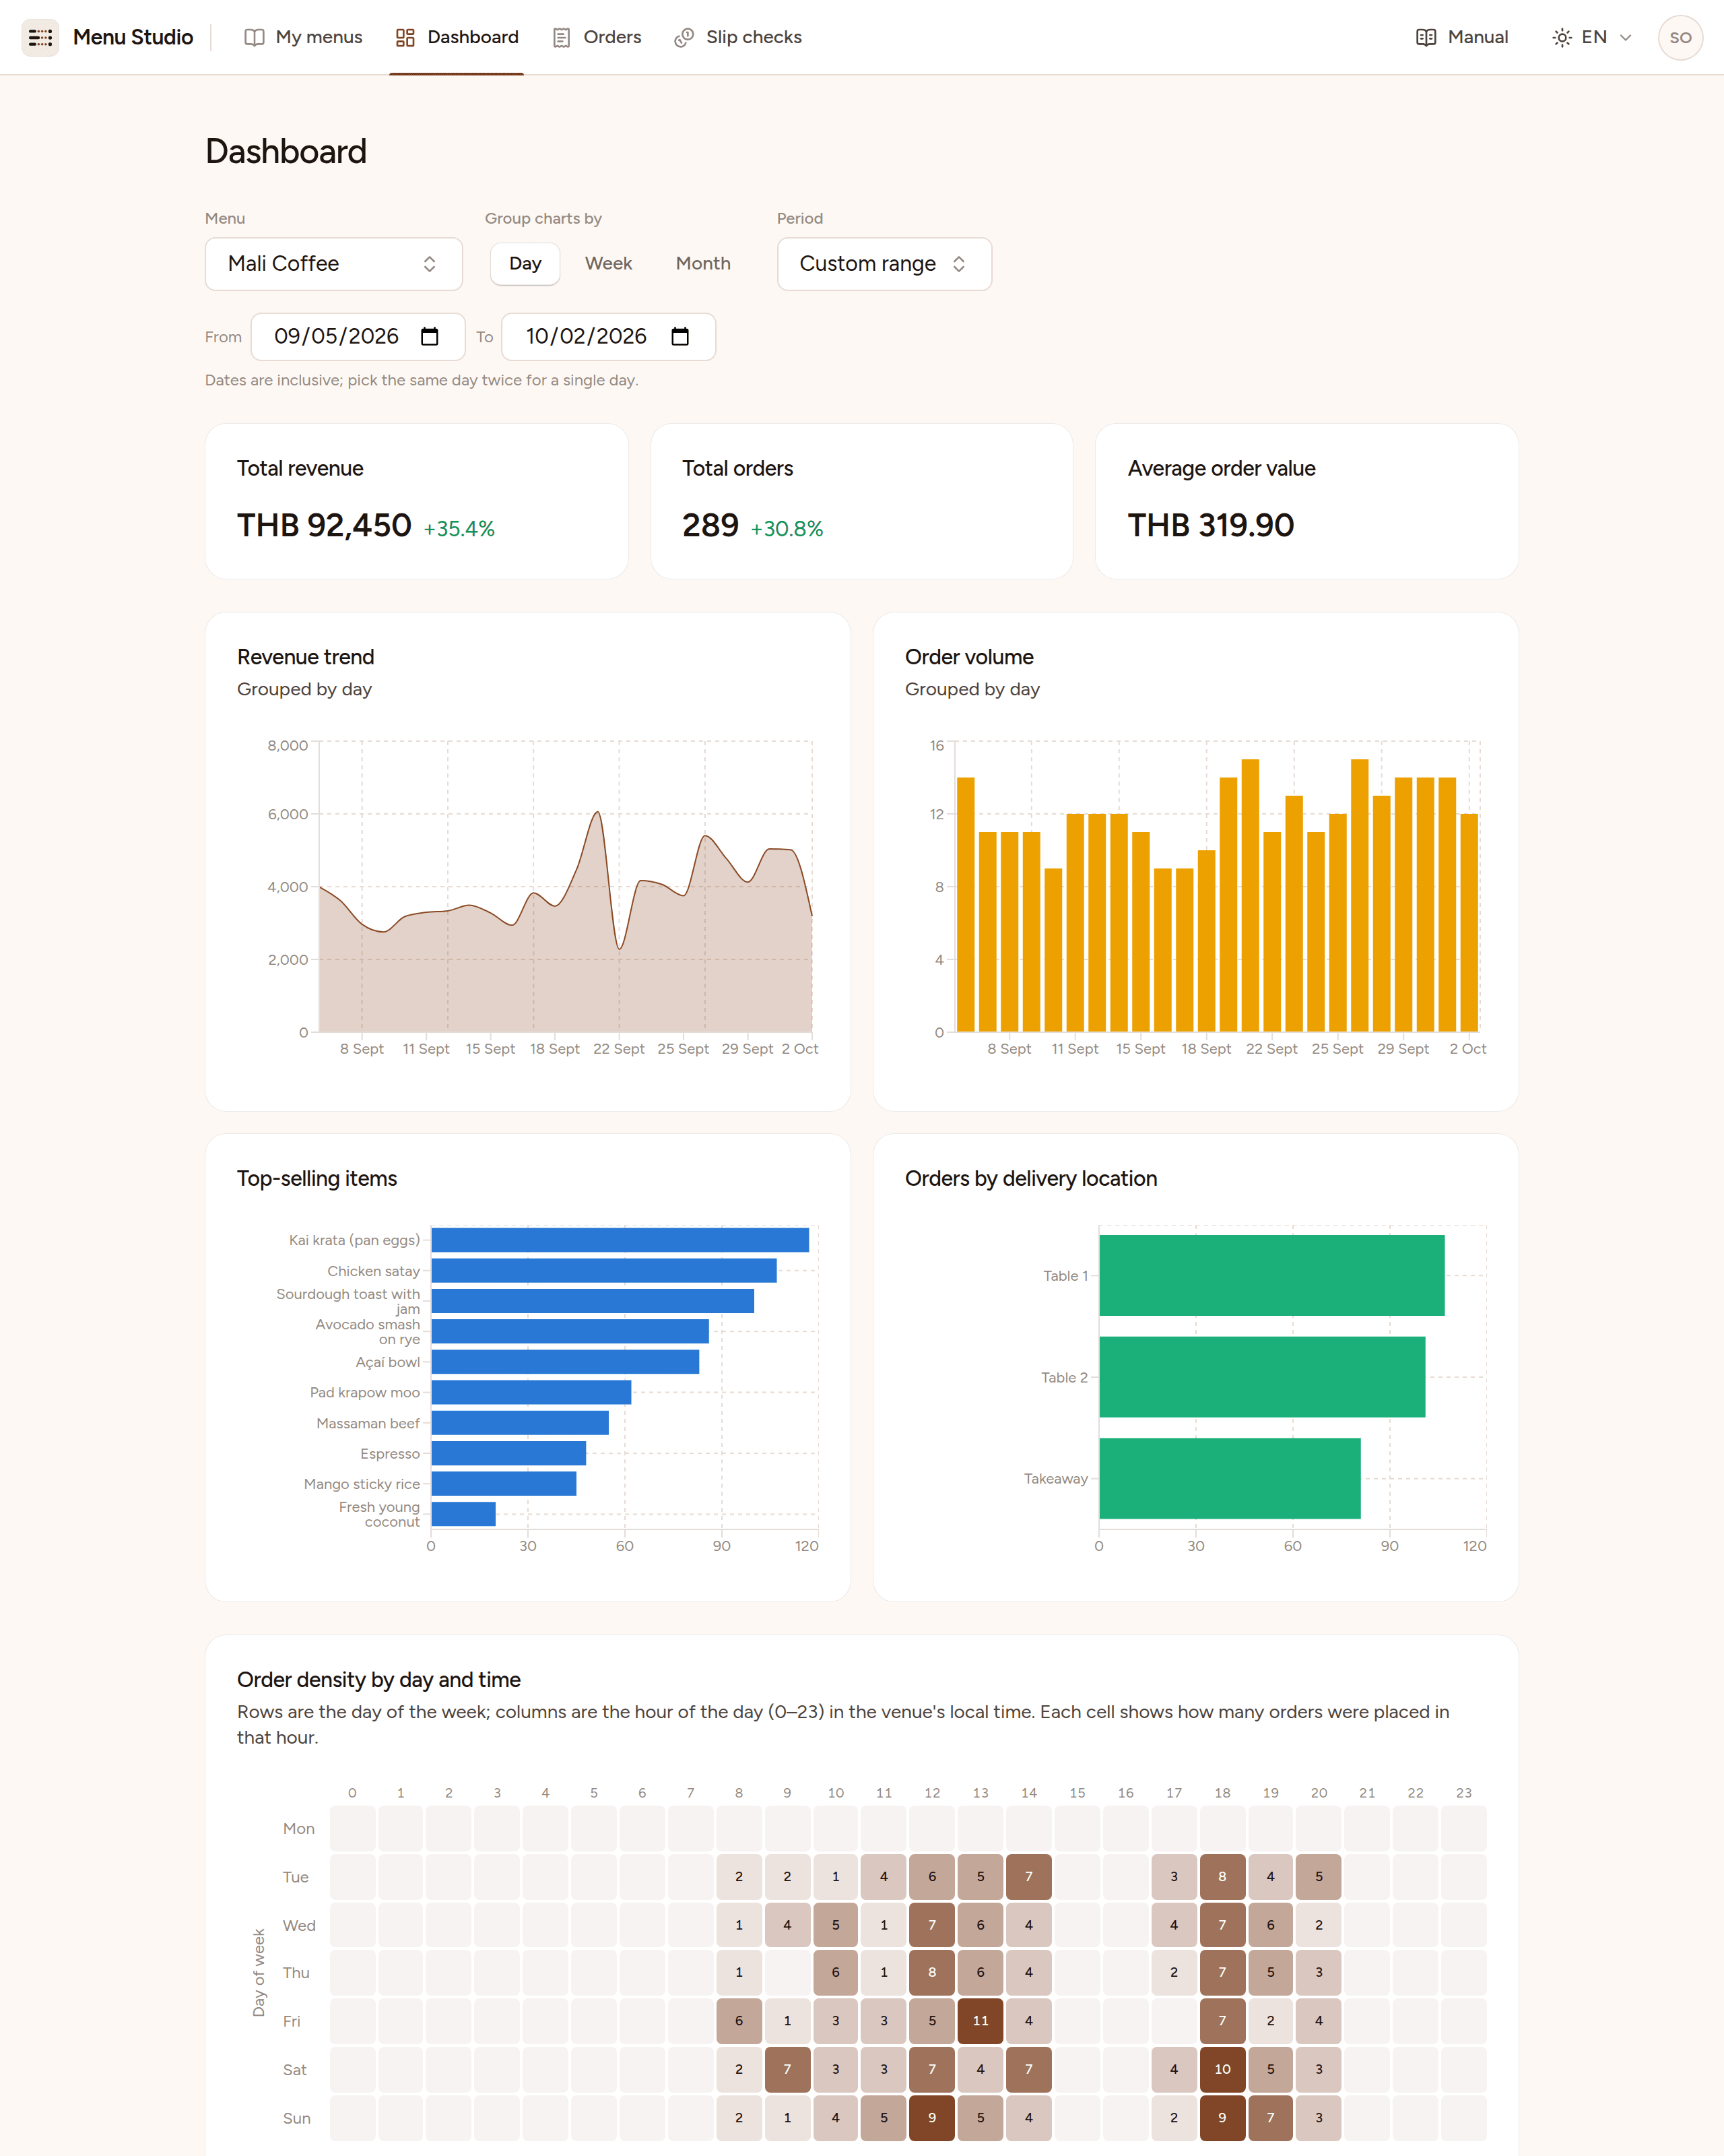Screen dimensions: 1724x2156
Task: Click the THB 319.90 average order value
Action: point(1210,525)
